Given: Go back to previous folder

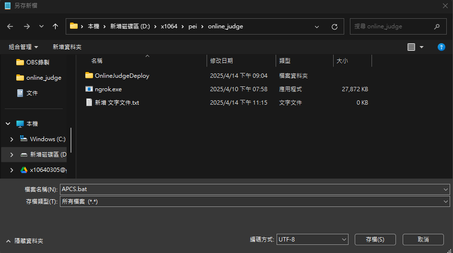Looking at the screenshot, I should click(x=10, y=26).
